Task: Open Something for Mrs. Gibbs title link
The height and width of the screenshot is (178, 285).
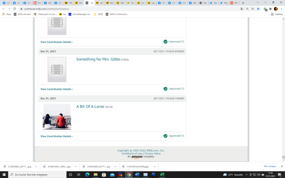Action: [98, 59]
